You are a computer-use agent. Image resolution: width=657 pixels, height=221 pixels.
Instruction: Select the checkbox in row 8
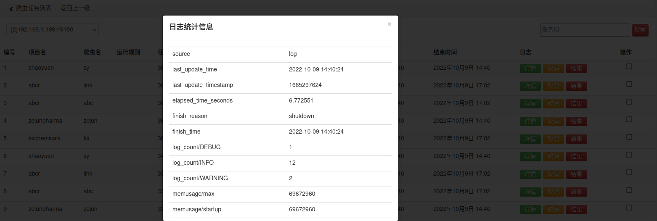pos(629,190)
